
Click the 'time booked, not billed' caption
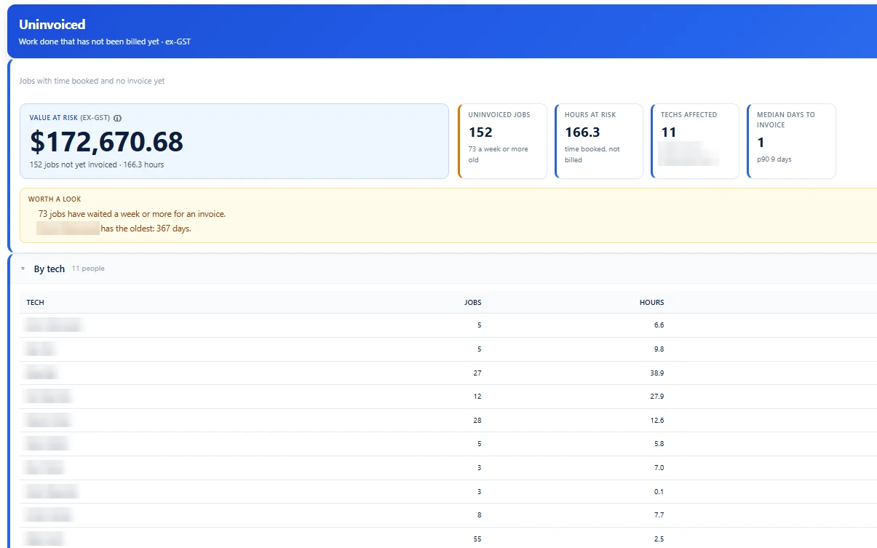click(592, 154)
